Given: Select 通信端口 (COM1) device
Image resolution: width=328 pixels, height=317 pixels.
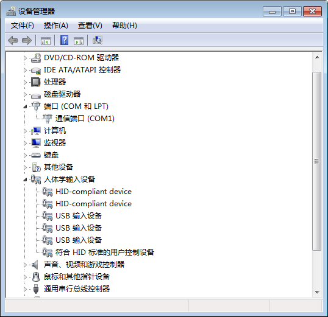Looking at the screenshot, I should [x=85, y=119].
